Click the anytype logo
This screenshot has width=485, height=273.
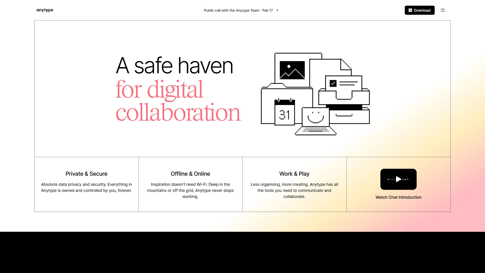pos(45,10)
